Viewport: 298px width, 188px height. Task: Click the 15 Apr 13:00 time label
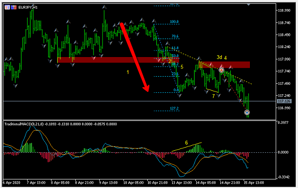click(x=254, y=183)
